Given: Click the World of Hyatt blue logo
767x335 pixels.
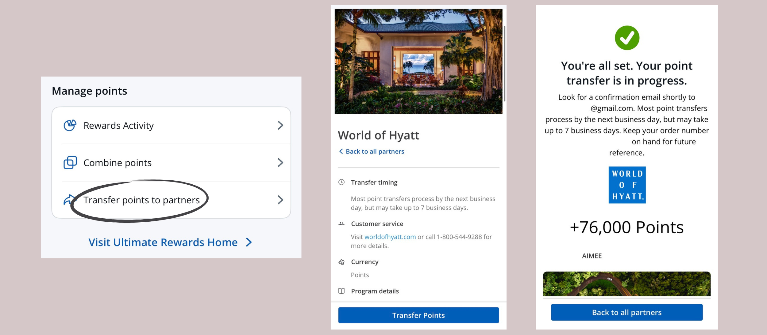Looking at the screenshot, I should pyautogui.click(x=627, y=185).
